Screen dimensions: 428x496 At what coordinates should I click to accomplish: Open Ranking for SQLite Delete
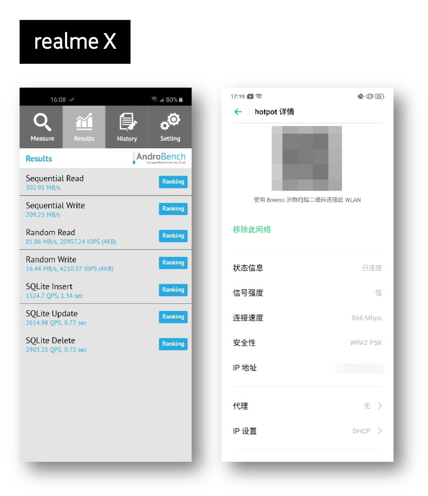pos(173,344)
